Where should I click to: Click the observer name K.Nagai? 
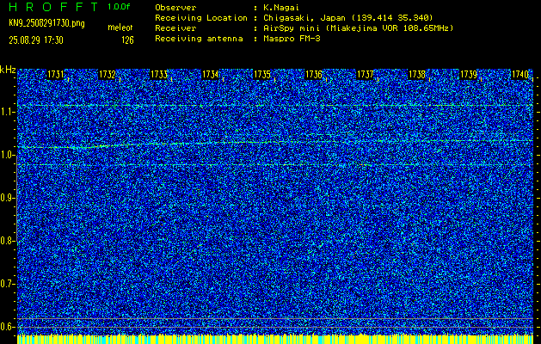tap(280, 8)
